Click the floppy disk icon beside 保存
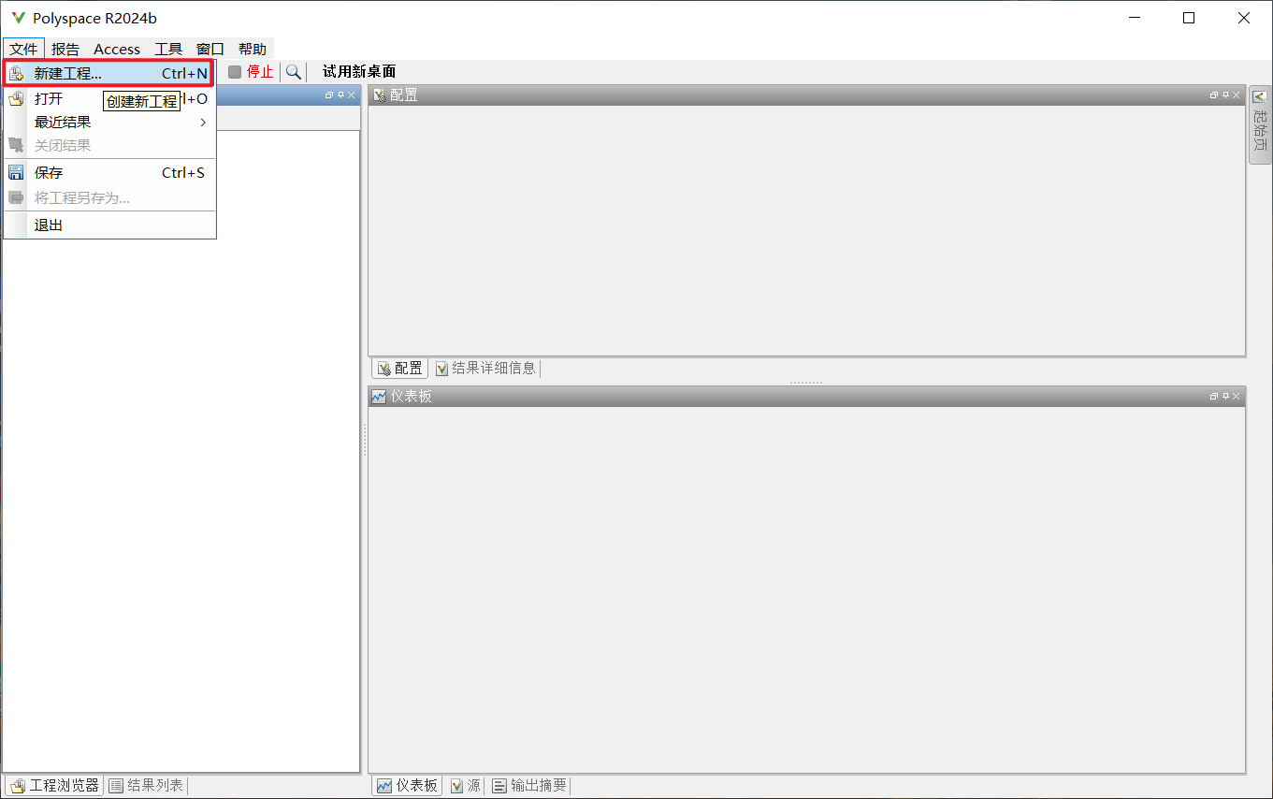The width and height of the screenshot is (1273, 799). pyautogui.click(x=16, y=172)
